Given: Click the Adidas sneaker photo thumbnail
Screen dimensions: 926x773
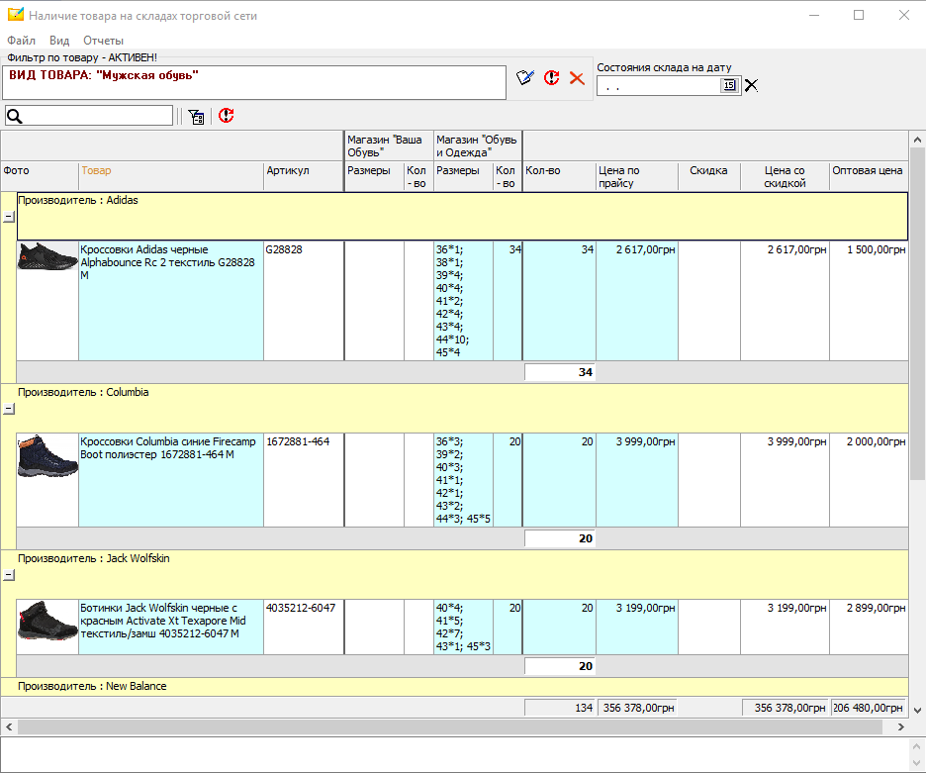Looking at the screenshot, I should click(x=47, y=257).
